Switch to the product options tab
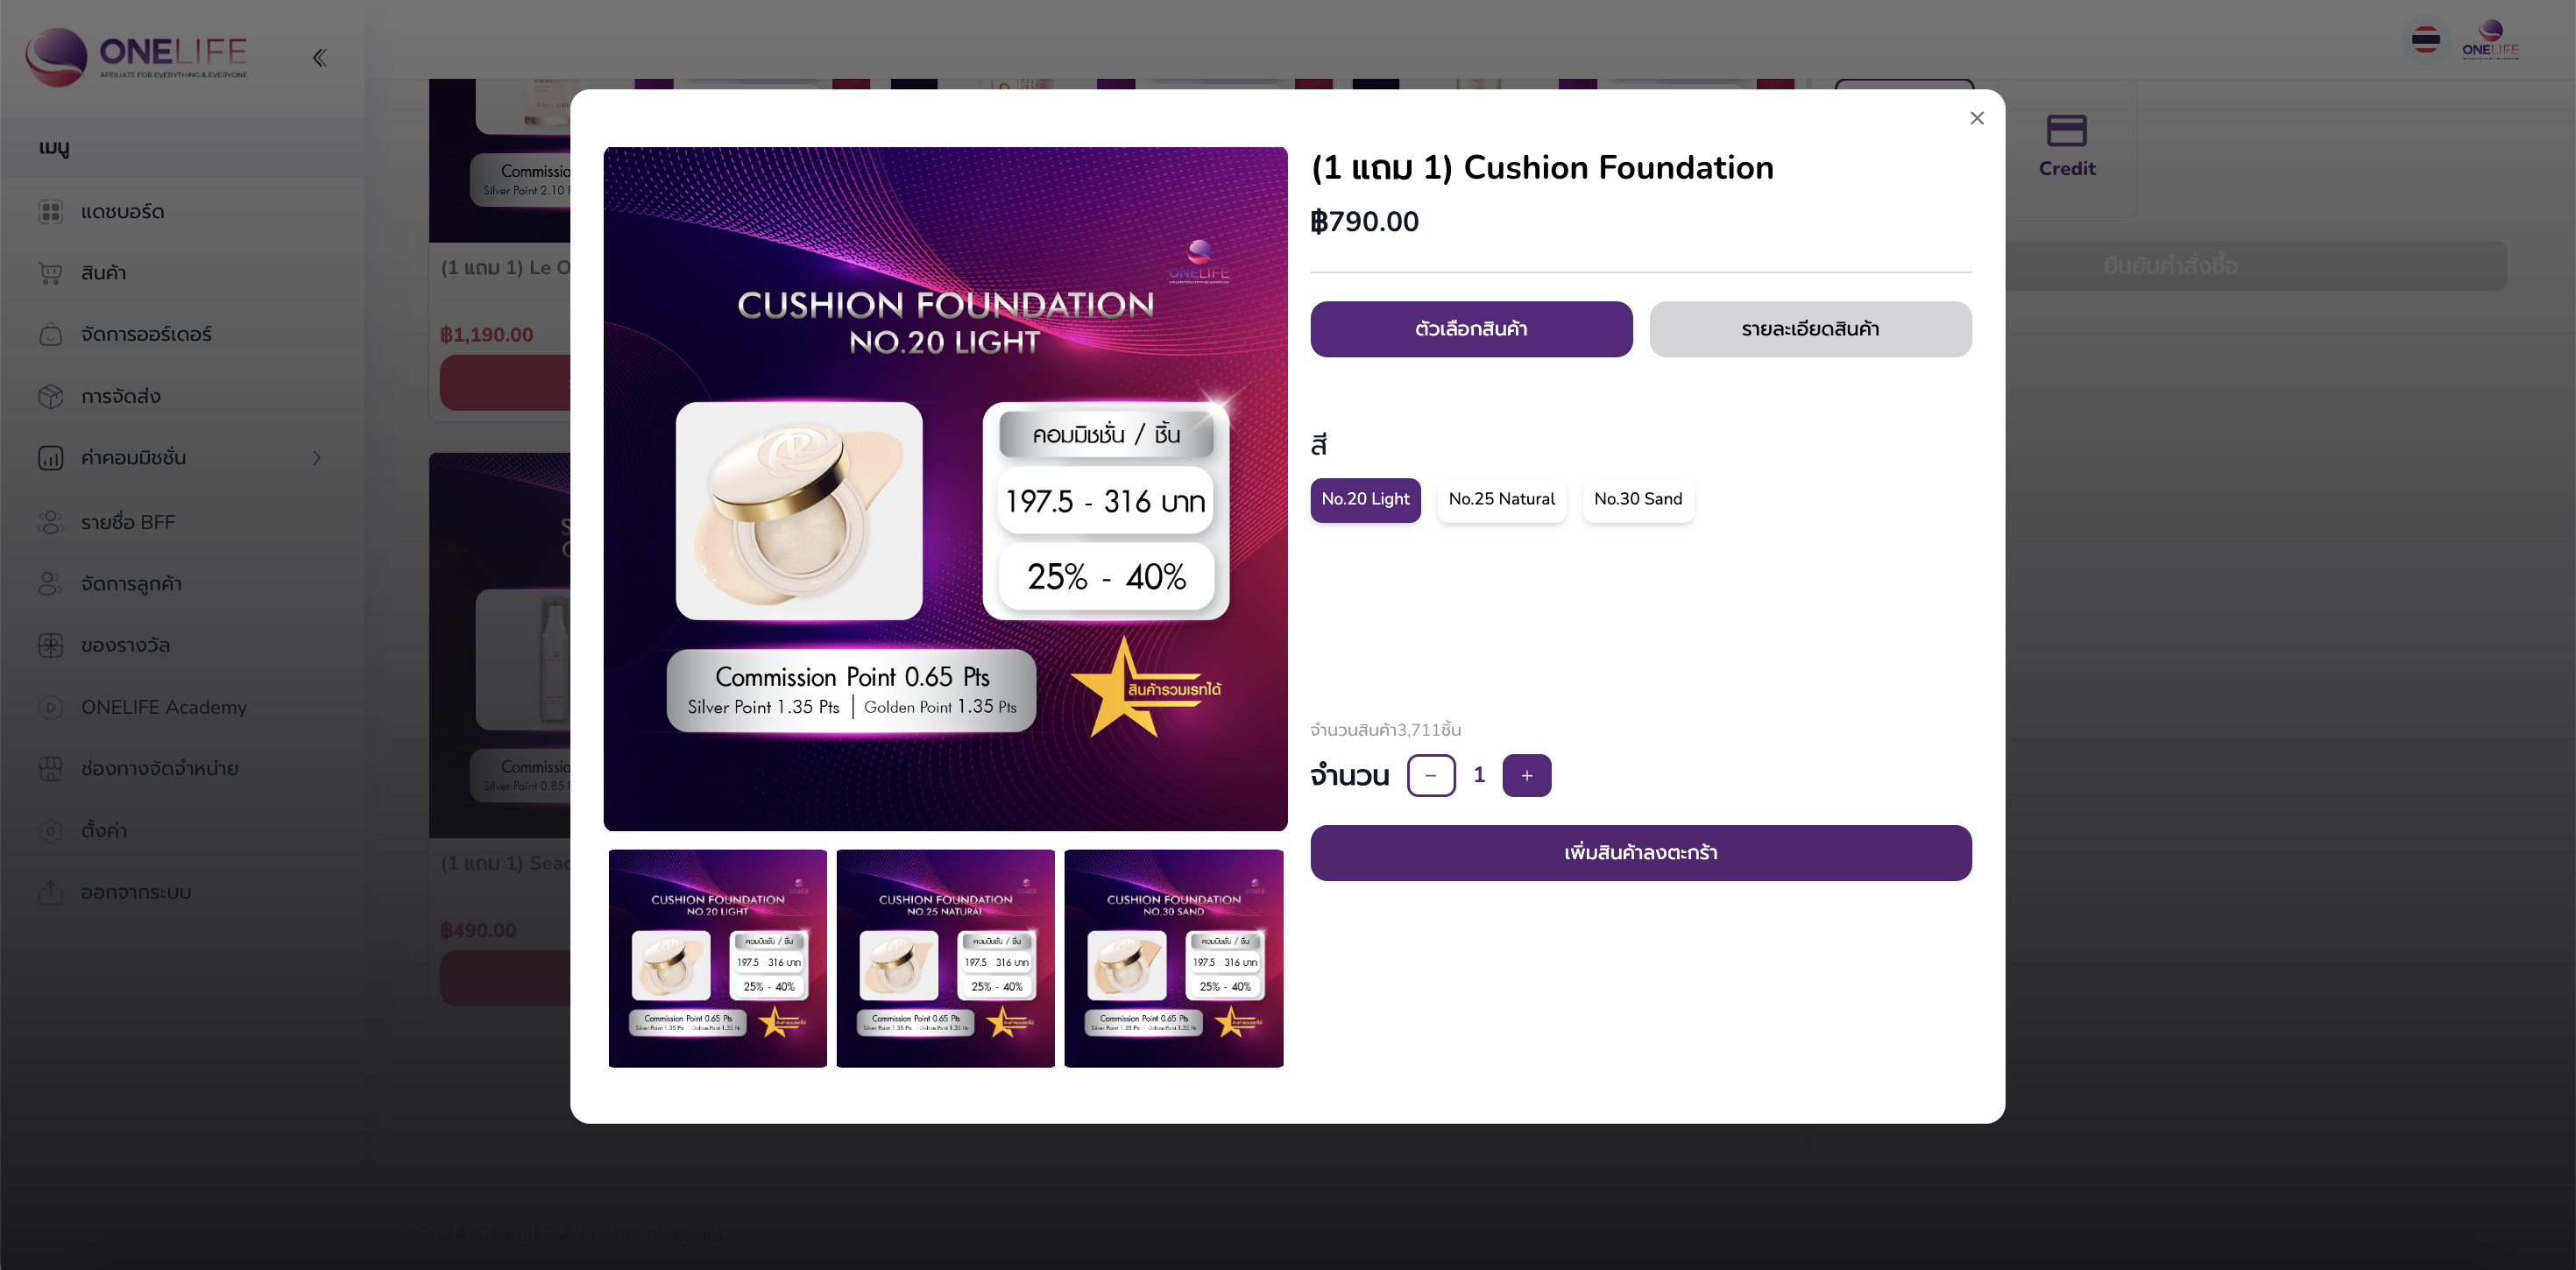Image resolution: width=2576 pixels, height=1270 pixels. coord(1471,329)
